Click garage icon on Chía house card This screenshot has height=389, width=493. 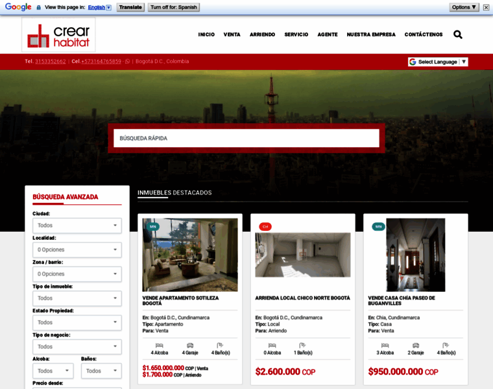click(x=416, y=346)
